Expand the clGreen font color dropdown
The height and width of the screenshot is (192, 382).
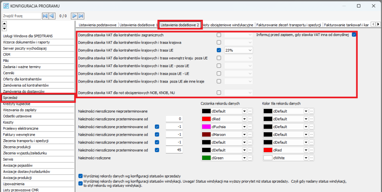pyautogui.click(x=244, y=158)
